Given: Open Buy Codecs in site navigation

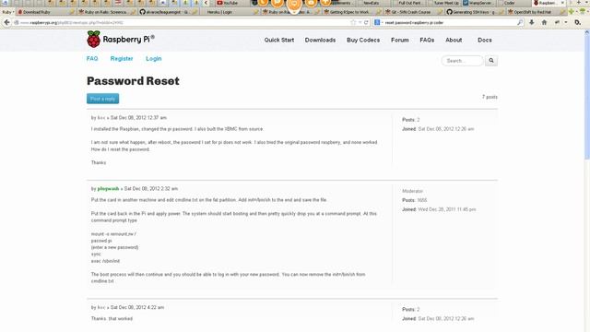Looking at the screenshot, I should point(363,40).
